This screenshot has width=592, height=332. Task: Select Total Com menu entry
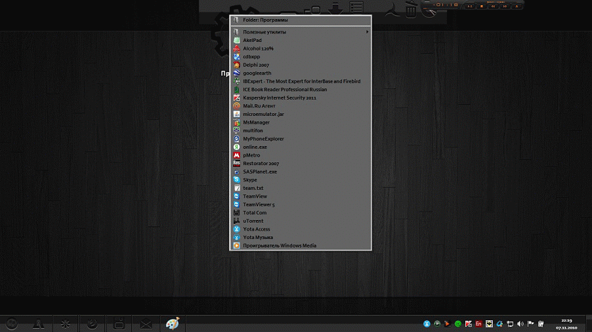click(x=255, y=213)
